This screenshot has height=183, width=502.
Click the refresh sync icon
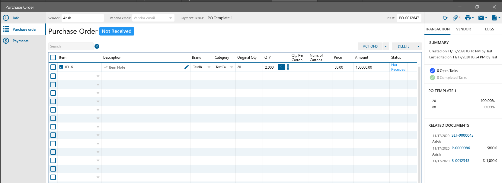pyautogui.click(x=445, y=18)
